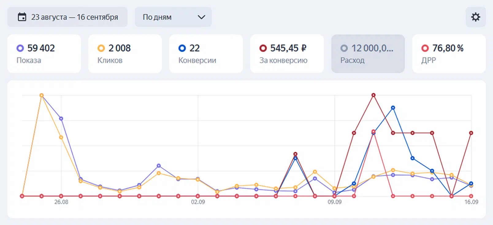Open the По дням grouping dropdown
The height and width of the screenshot is (225, 493).
173,17
